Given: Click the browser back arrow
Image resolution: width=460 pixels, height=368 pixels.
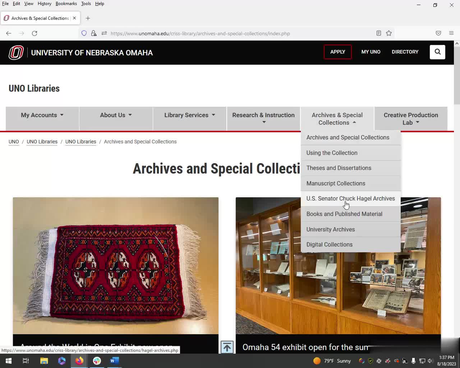Looking at the screenshot, I should point(9,33).
